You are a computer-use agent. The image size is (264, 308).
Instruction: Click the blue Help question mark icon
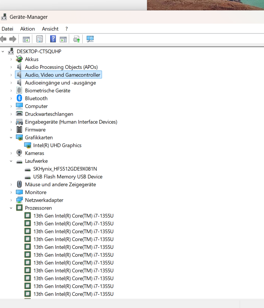click(x=53, y=39)
